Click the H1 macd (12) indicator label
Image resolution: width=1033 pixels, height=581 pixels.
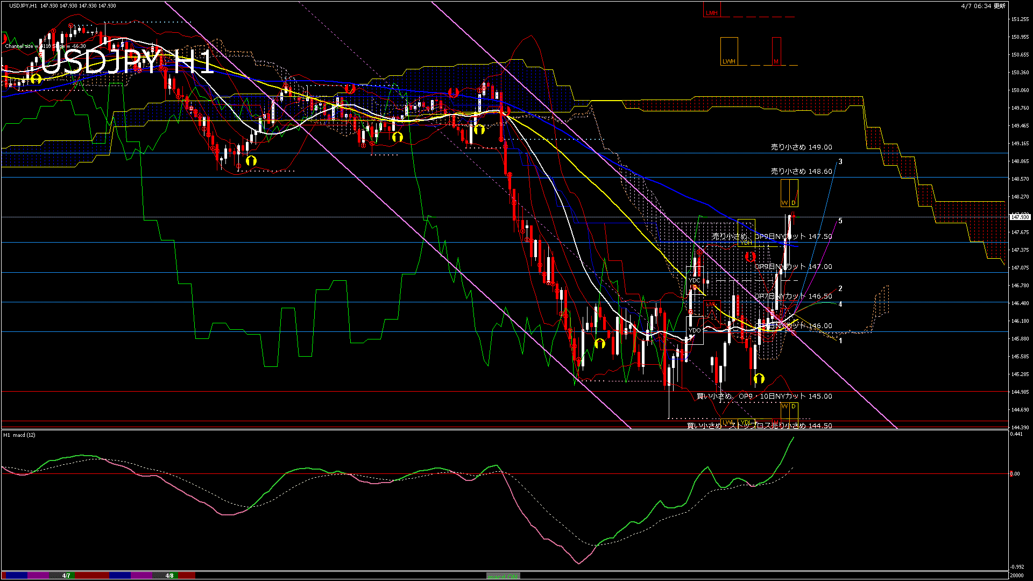coord(19,435)
